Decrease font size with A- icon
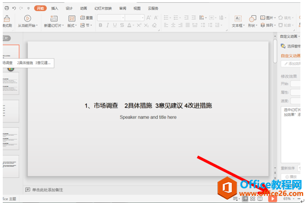Viewport: 307px width, 203px height. pyautogui.click(x=156, y=18)
